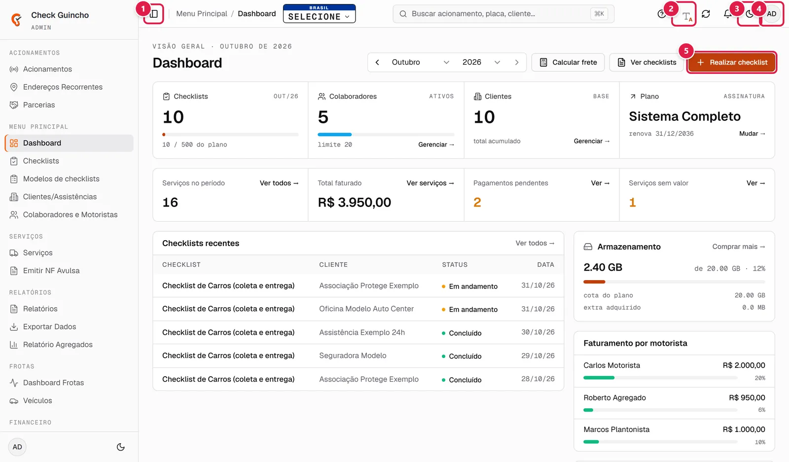Open the Brasil SELECIONE plate dropdown
This screenshot has height=462, width=789.
point(319,14)
